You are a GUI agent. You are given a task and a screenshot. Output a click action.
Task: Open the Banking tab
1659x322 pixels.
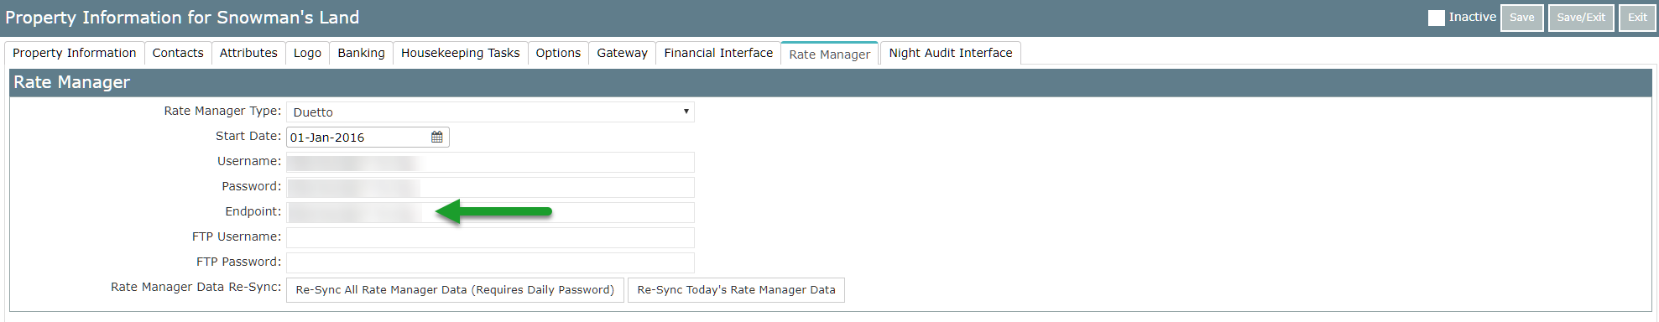point(361,53)
